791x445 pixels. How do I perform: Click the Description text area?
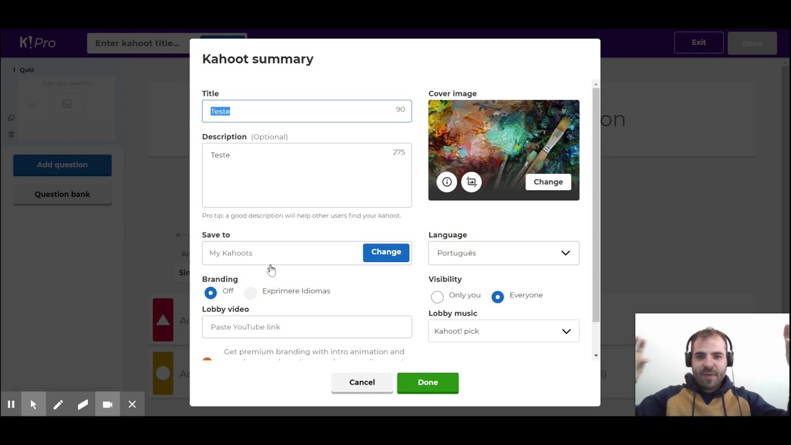coord(307,176)
